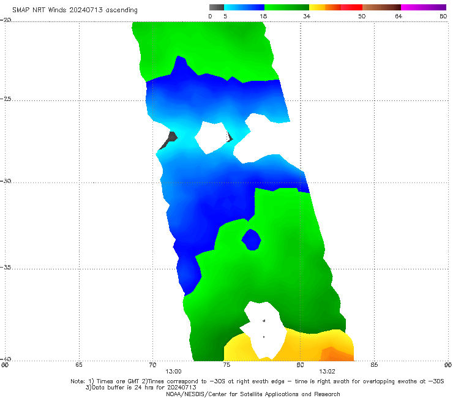
Task: Click the longitude axis label '75'
Action: click(226, 365)
